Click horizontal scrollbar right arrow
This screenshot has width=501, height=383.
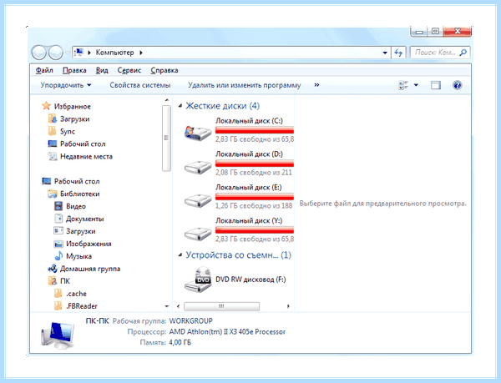click(288, 306)
